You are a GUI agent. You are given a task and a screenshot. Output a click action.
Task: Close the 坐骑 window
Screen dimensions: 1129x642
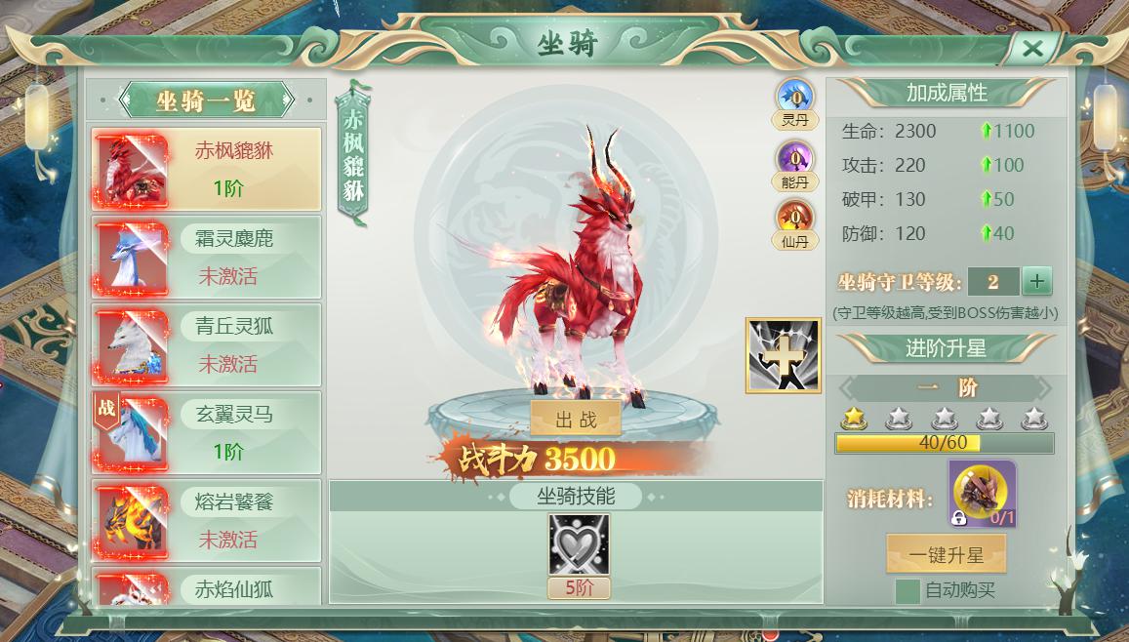tap(1033, 48)
